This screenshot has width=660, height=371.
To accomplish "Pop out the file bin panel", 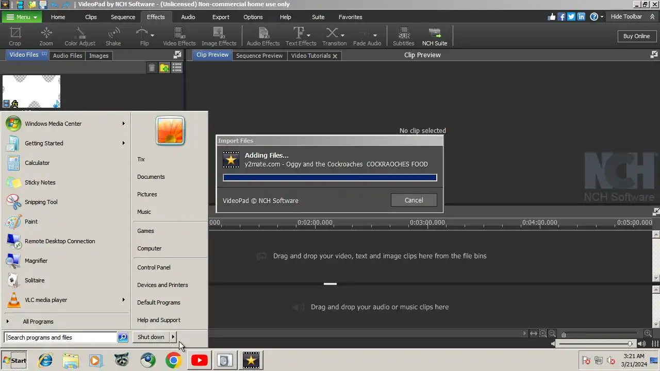I will [177, 55].
